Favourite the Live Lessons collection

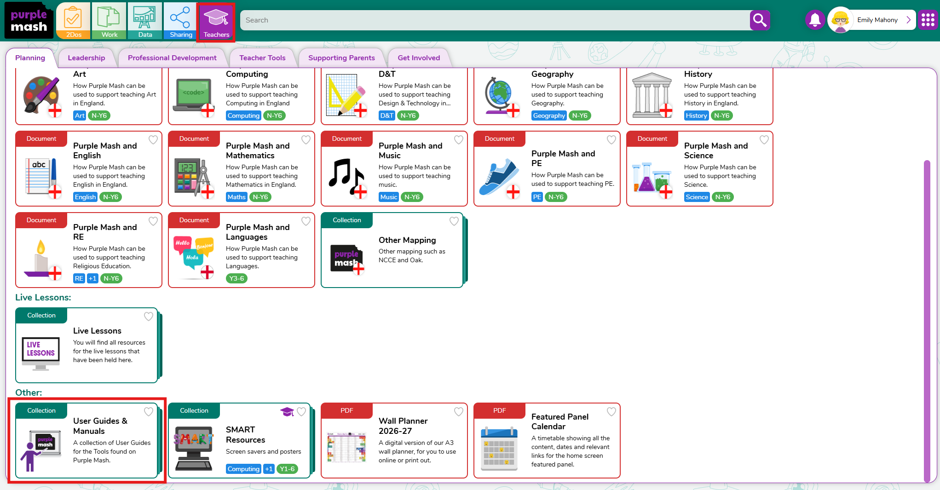pos(149,317)
